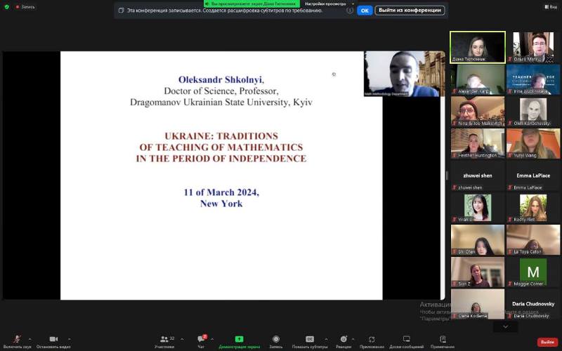Click the Запись record icon

coord(275,339)
